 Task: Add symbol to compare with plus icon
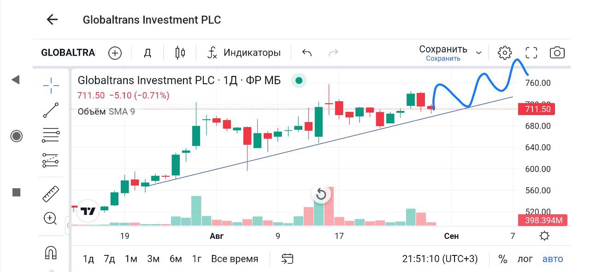[115, 53]
